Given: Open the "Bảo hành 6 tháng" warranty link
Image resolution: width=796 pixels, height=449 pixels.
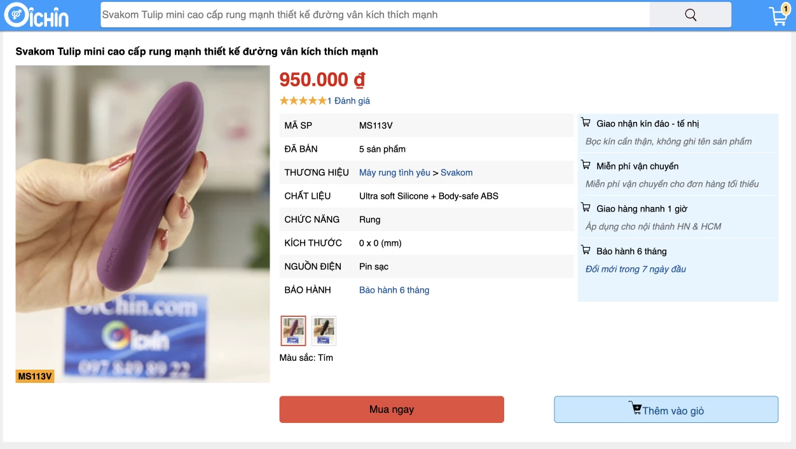Looking at the screenshot, I should (x=394, y=290).
